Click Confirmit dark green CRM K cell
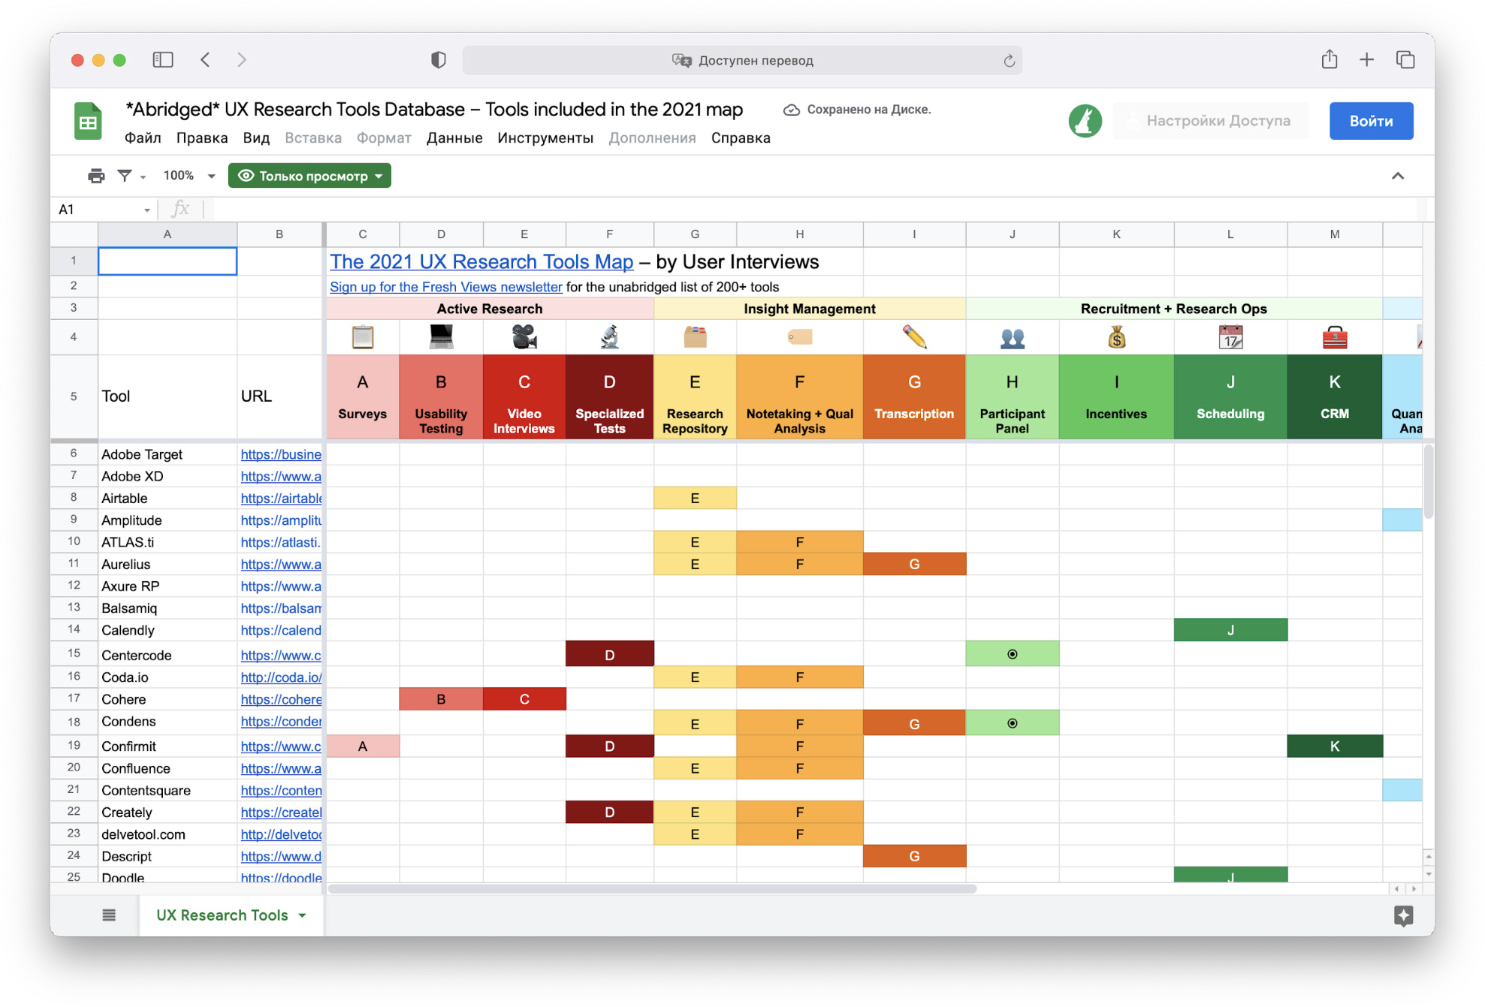 [1334, 746]
